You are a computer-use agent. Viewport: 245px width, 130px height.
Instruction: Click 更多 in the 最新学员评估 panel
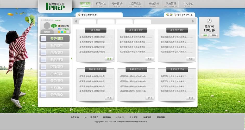coord(191,98)
